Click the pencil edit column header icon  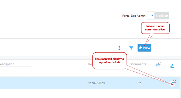pos(172,66)
